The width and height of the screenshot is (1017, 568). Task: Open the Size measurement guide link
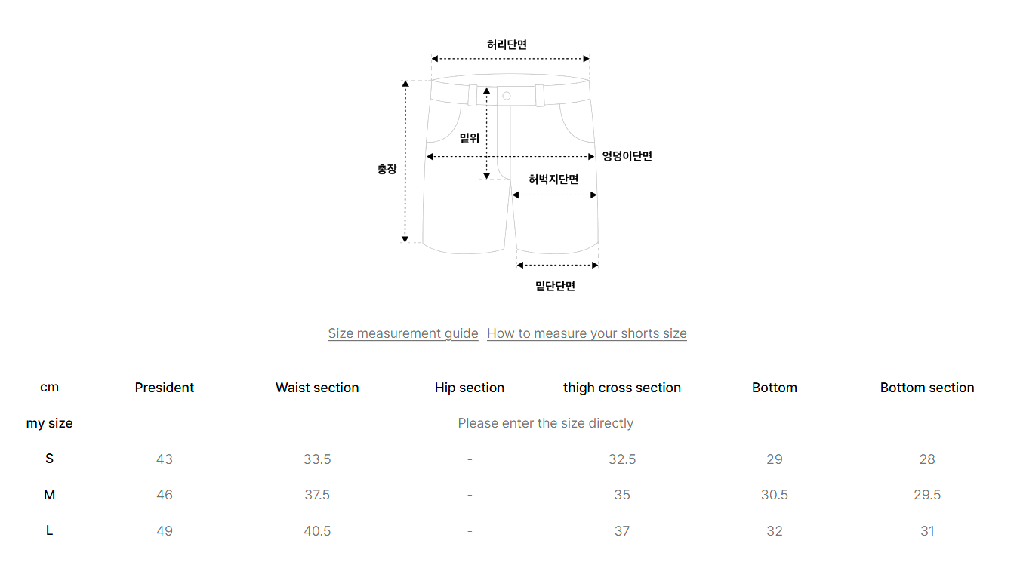coord(403,333)
